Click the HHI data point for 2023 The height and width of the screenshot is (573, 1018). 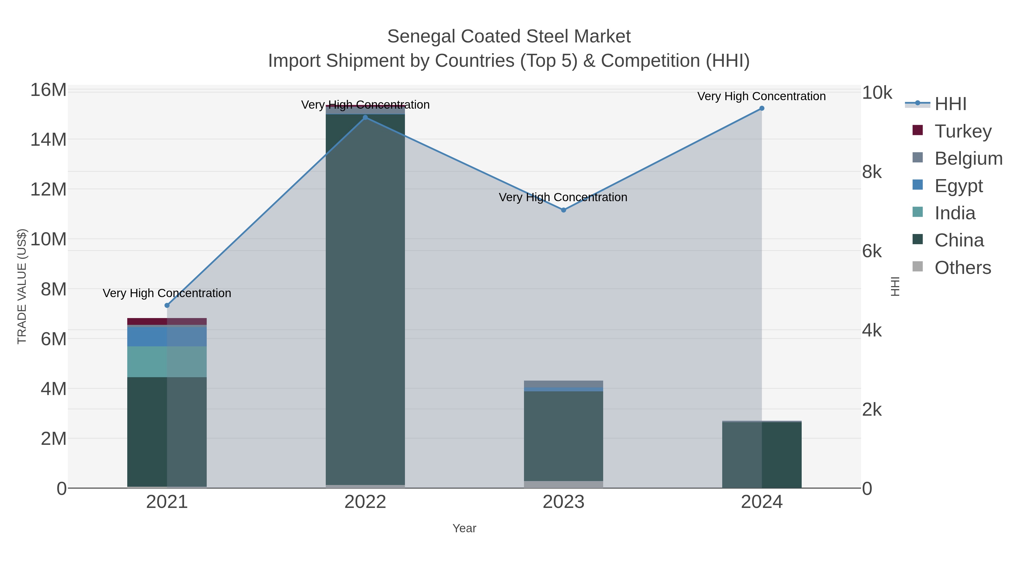coord(564,210)
